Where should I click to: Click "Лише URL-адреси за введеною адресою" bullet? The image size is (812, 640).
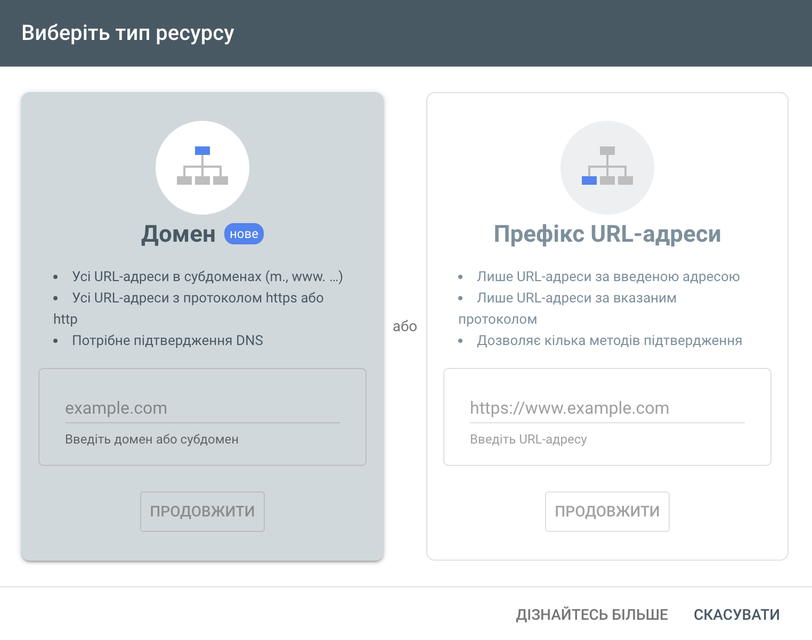[x=608, y=277]
